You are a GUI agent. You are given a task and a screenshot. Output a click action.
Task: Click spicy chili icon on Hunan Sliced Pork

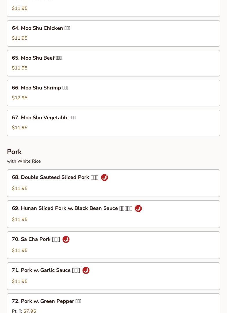click(x=138, y=208)
